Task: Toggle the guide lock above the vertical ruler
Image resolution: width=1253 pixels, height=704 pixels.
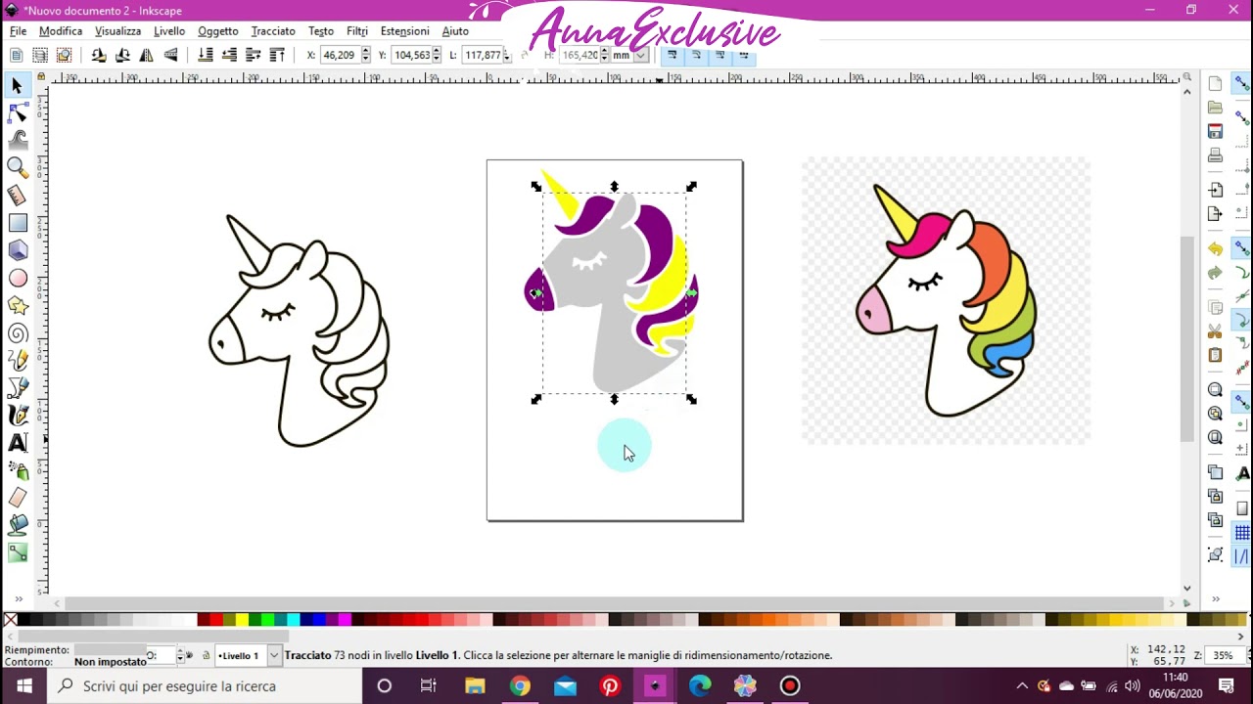Action: 40,77
